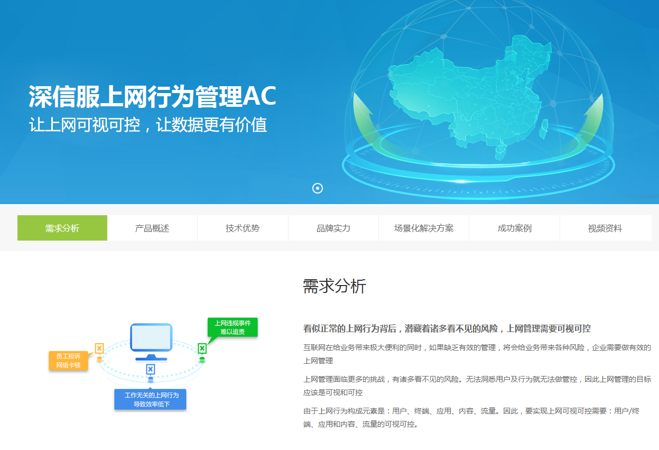
Task: Click the computer monitor icon
Action: (x=151, y=342)
